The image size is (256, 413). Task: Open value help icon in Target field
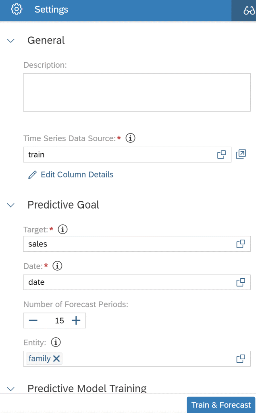coord(241,244)
